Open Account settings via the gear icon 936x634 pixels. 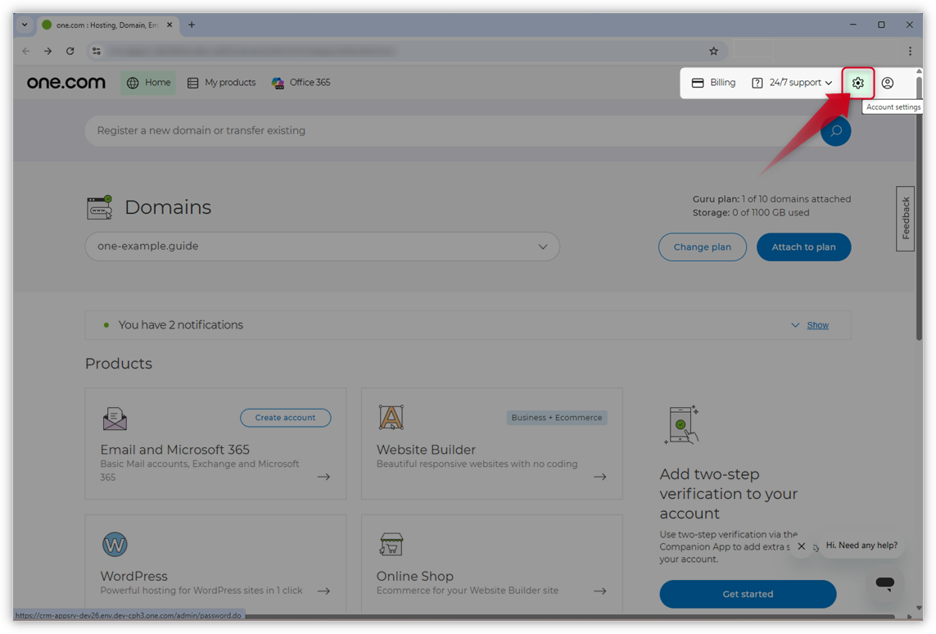pyautogui.click(x=857, y=83)
